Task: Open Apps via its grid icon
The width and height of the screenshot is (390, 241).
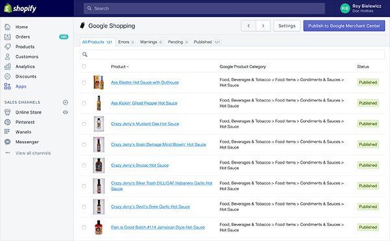Action: click(7, 86)
